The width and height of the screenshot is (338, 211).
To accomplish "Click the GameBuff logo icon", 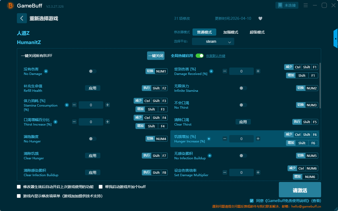I will [11, 6].
